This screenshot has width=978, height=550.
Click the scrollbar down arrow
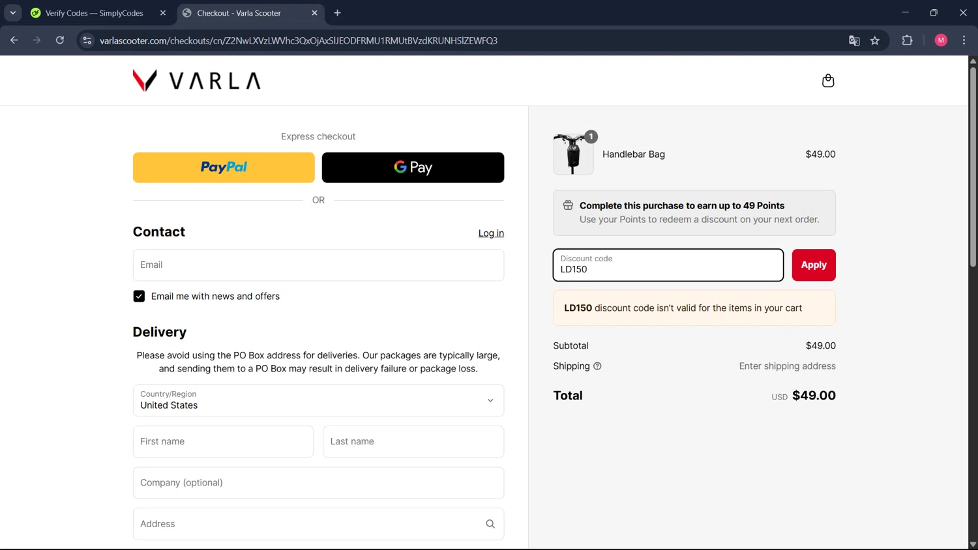973,545
